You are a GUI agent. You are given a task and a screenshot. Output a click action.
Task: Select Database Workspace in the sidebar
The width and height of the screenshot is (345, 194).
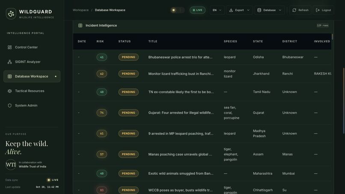coord(32,76)
